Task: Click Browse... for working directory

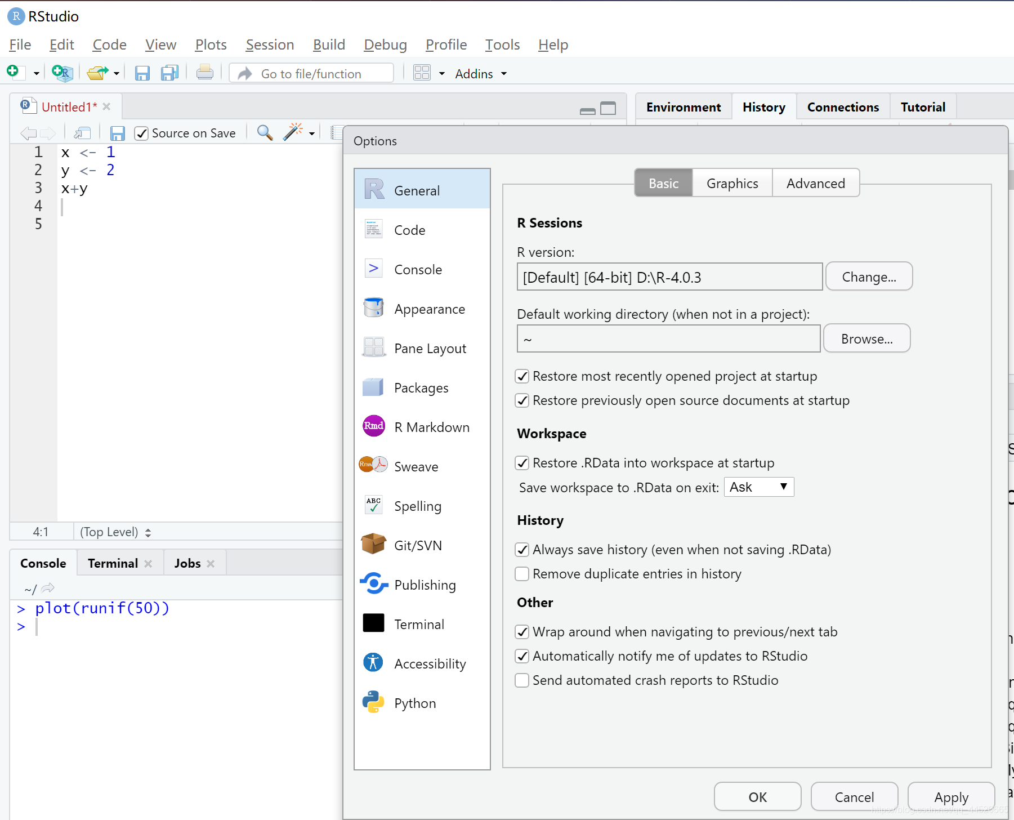Action: [x=866, y=338]
